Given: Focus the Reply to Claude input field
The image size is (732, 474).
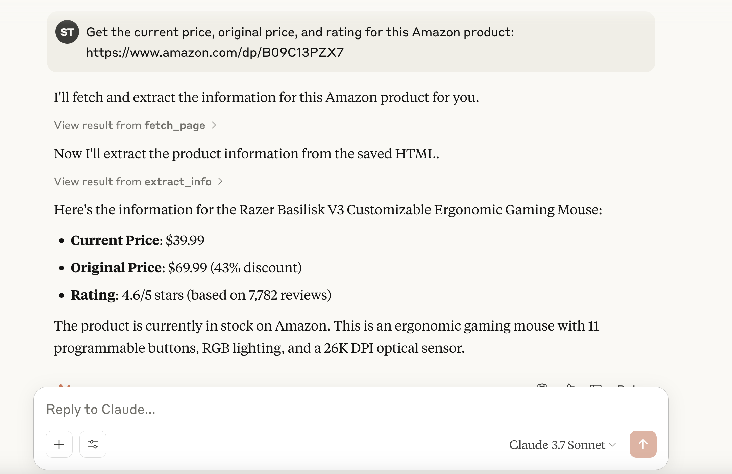Looking at the screenshot, I should point(270,409).
